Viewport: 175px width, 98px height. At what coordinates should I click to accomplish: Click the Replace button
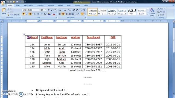[161, 12]
